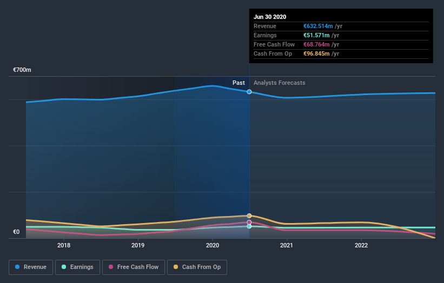Click the €51.571m earnings value
This screenshot has height=283, width=444.
pyautogui.click(x=316, y=35)
